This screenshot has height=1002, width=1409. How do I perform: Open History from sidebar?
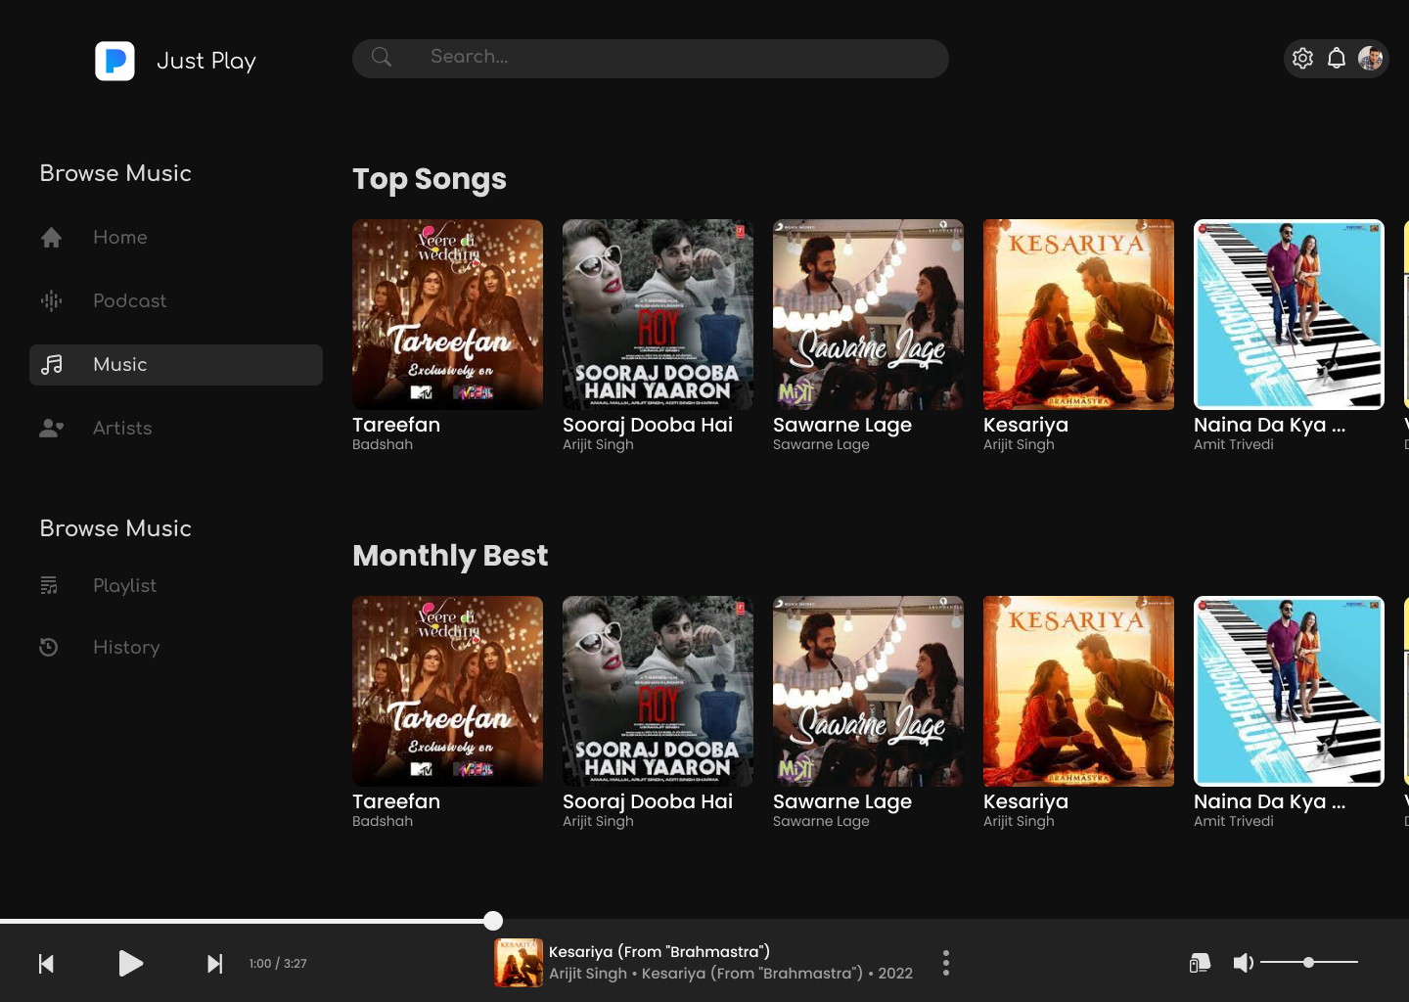[x=126, y=648]
